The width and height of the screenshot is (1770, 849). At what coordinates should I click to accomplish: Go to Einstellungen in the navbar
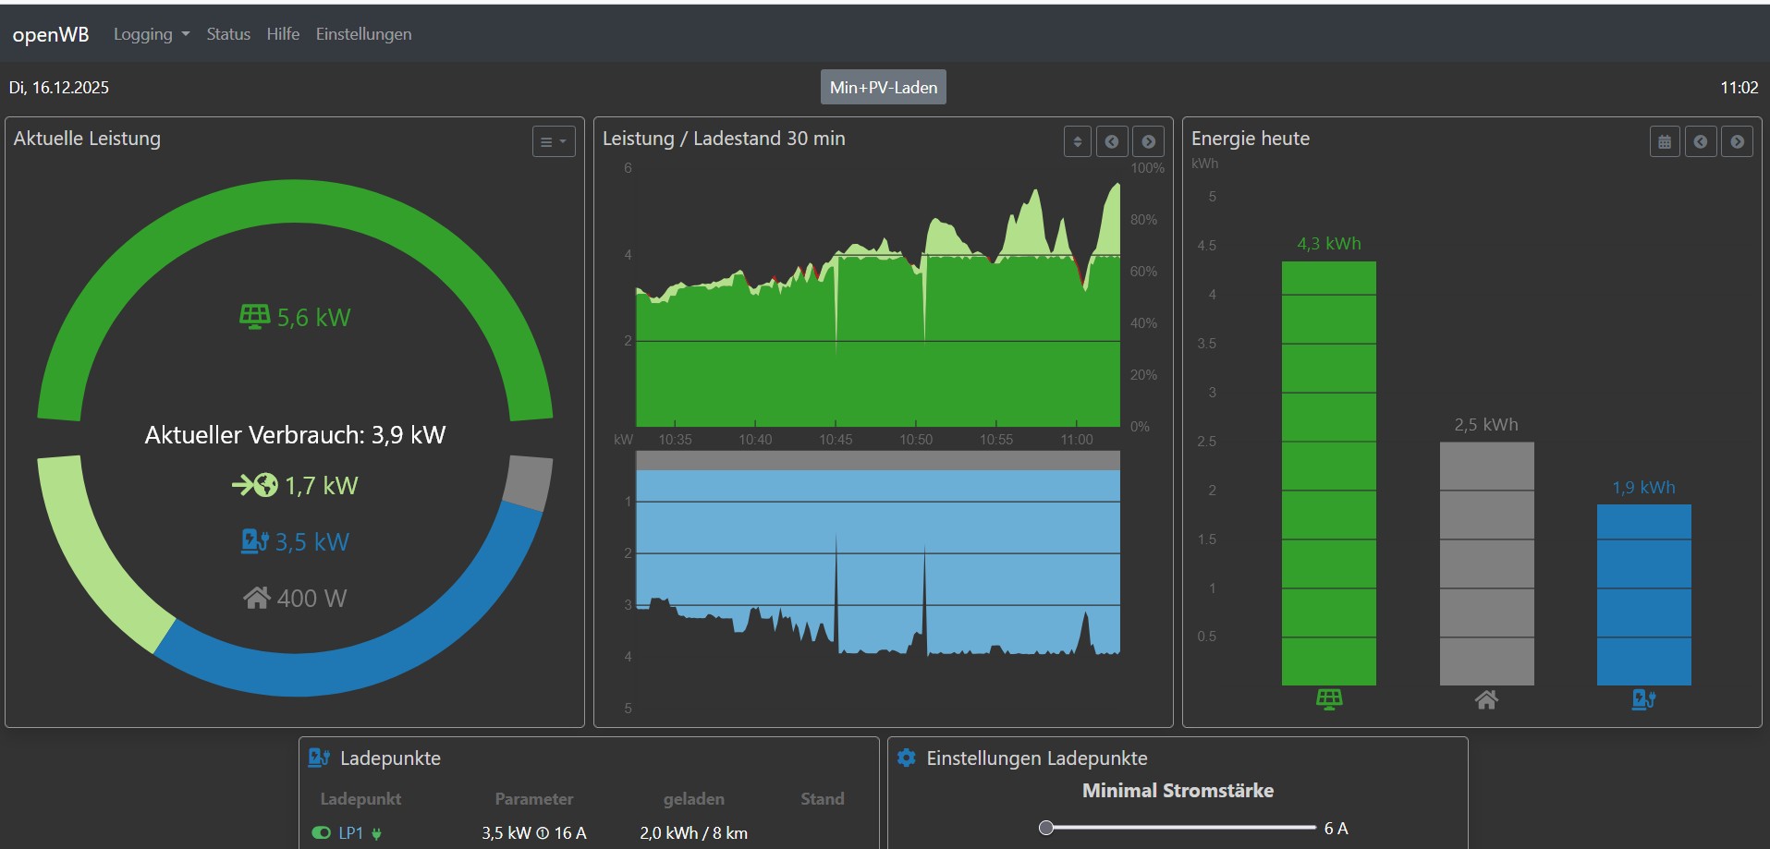point(363,34)
